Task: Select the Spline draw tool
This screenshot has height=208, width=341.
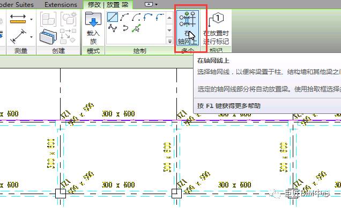Action: coord(113,28)
